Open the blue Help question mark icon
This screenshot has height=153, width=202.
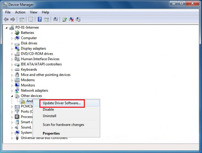(39, 19)
